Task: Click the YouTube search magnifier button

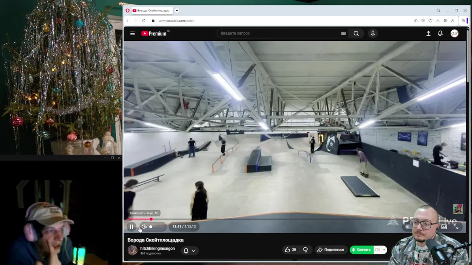Action: (356, 33)
